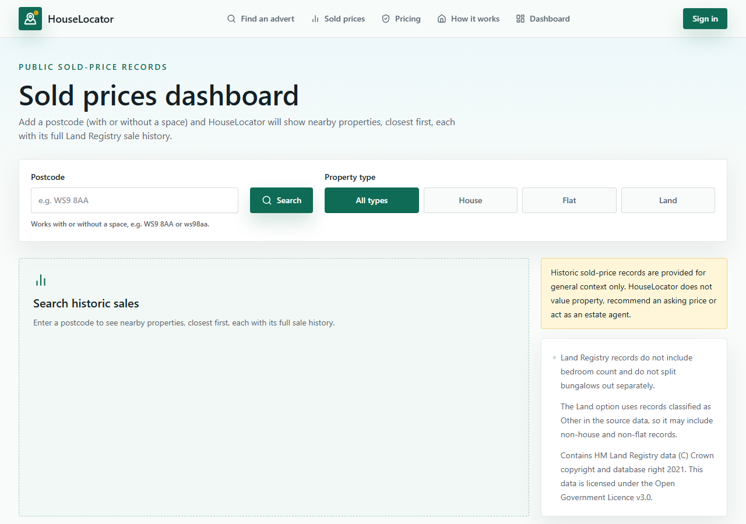Click the 'Add a postcode' intro paragraph
Viewport: 746px width, 524px height.
coord(237,129)
